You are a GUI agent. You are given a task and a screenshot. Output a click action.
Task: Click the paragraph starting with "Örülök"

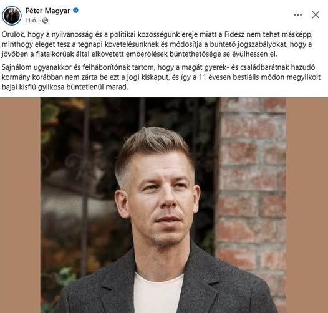tap(157, 44)
